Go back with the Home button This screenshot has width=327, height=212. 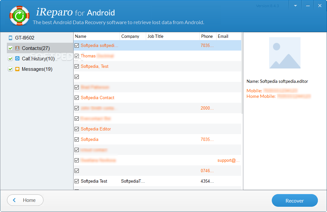click(25, 200)
